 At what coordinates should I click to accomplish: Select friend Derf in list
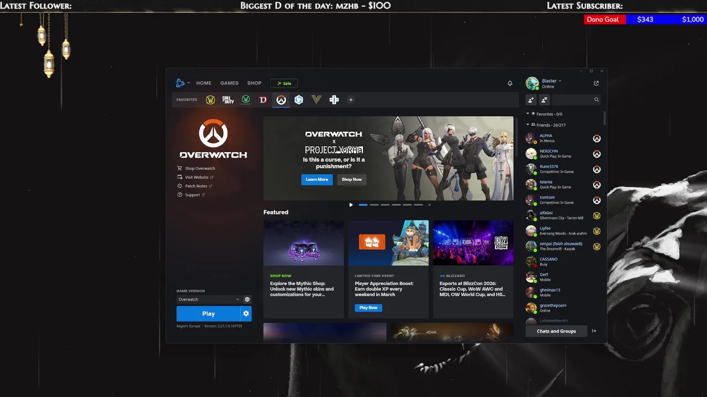coord(563,277)
